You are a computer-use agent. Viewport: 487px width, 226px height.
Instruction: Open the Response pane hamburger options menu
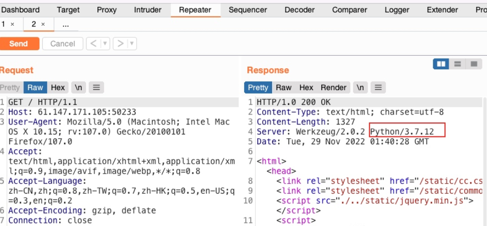(x=378, y=88)
